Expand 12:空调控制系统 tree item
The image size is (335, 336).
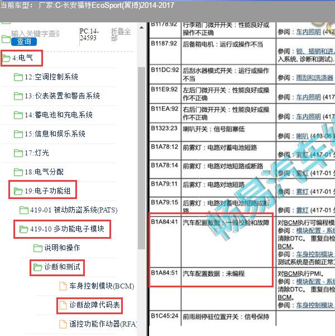[51, 77]
